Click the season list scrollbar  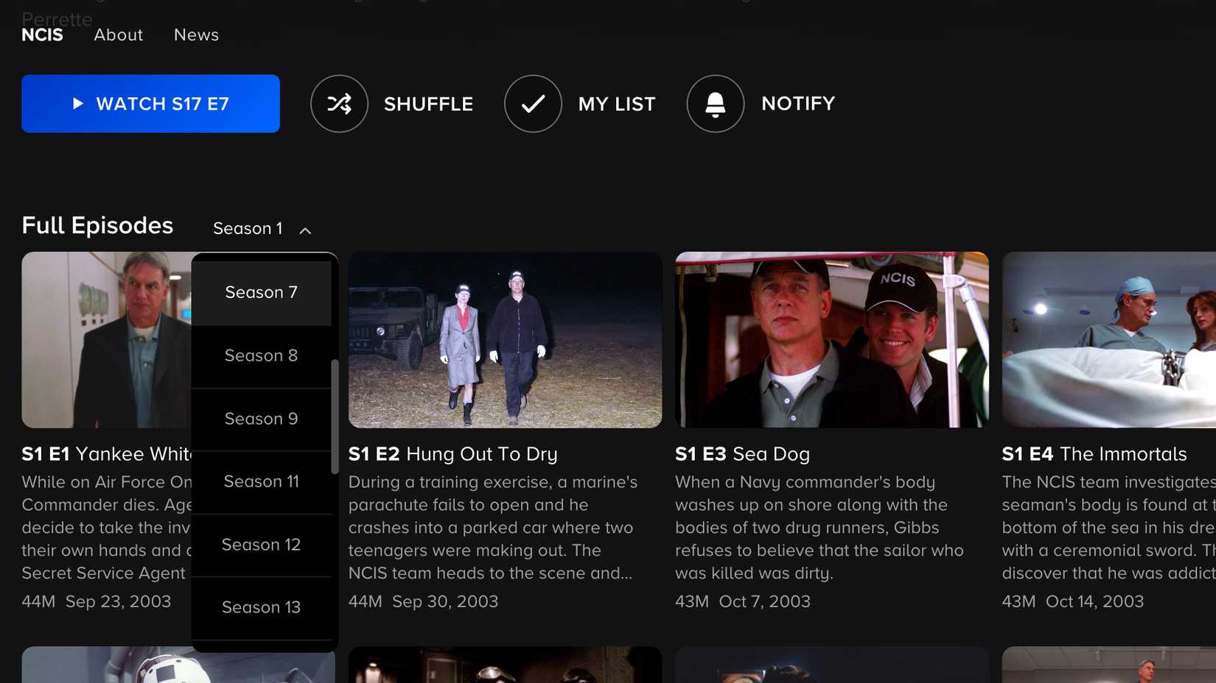click(335, 417)
